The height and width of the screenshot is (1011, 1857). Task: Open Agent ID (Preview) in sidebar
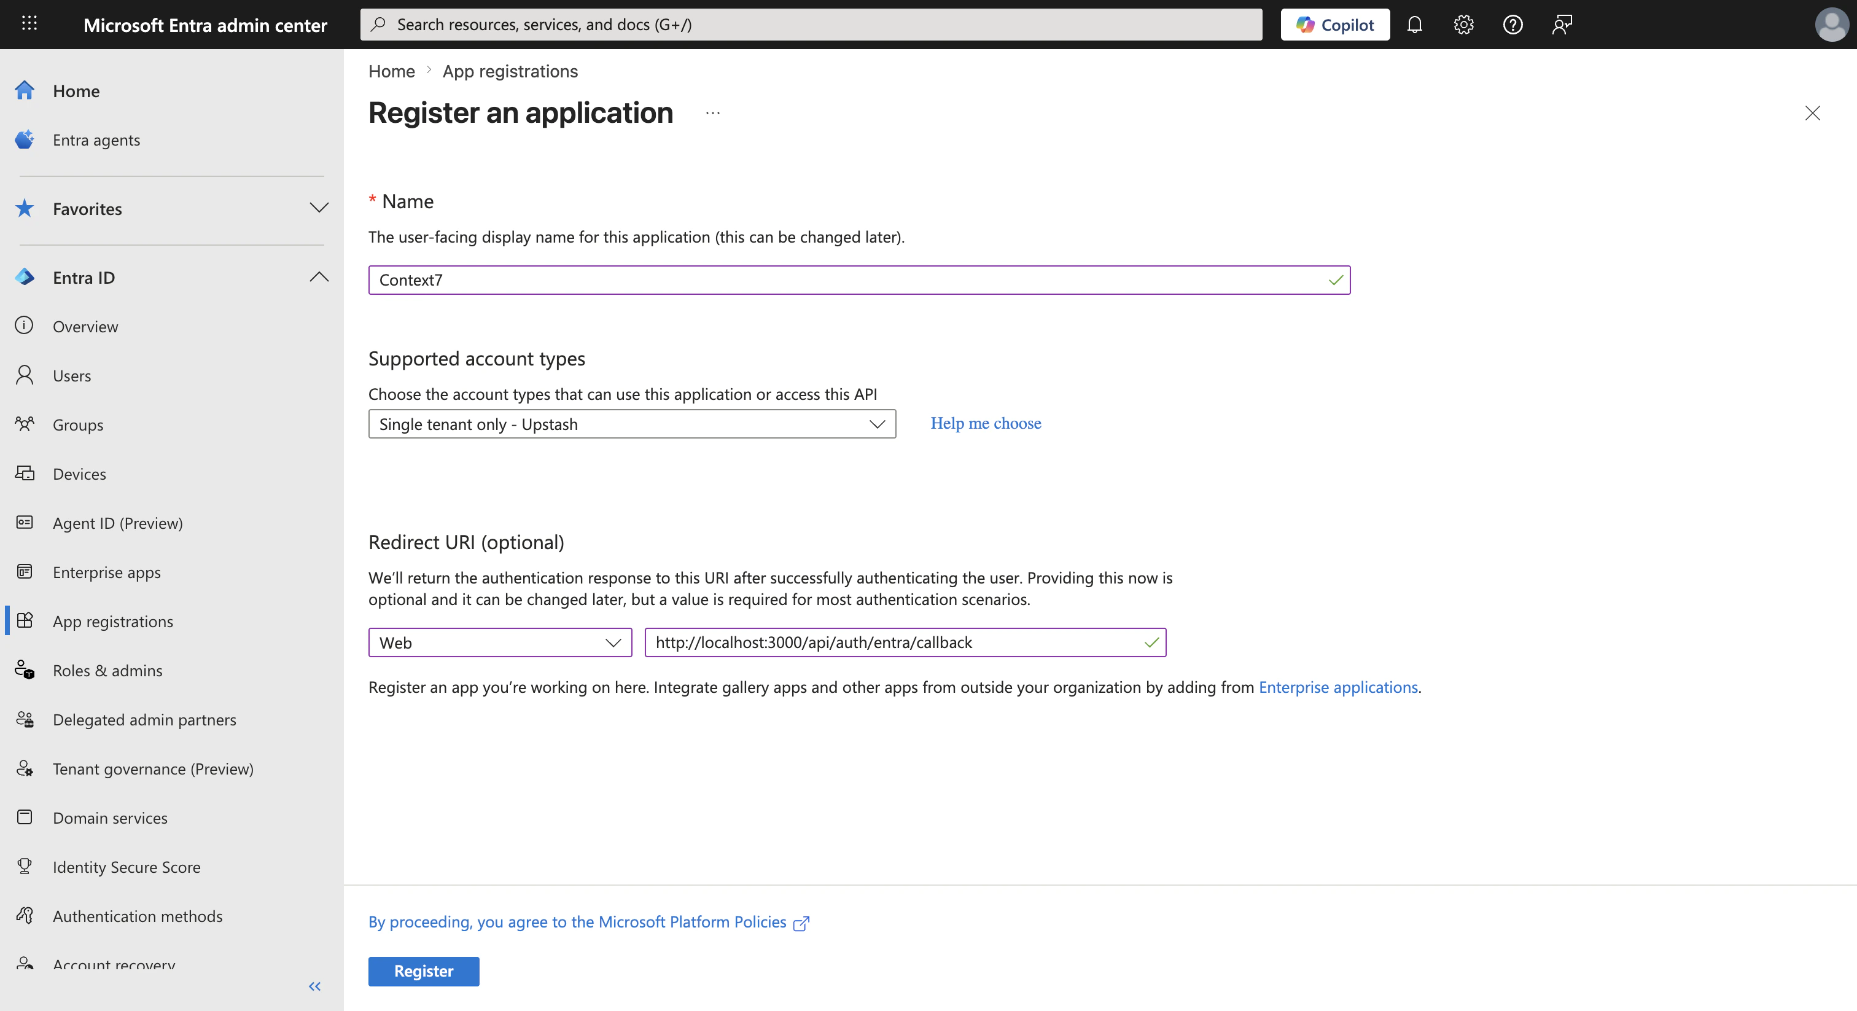tap(117, 523)
